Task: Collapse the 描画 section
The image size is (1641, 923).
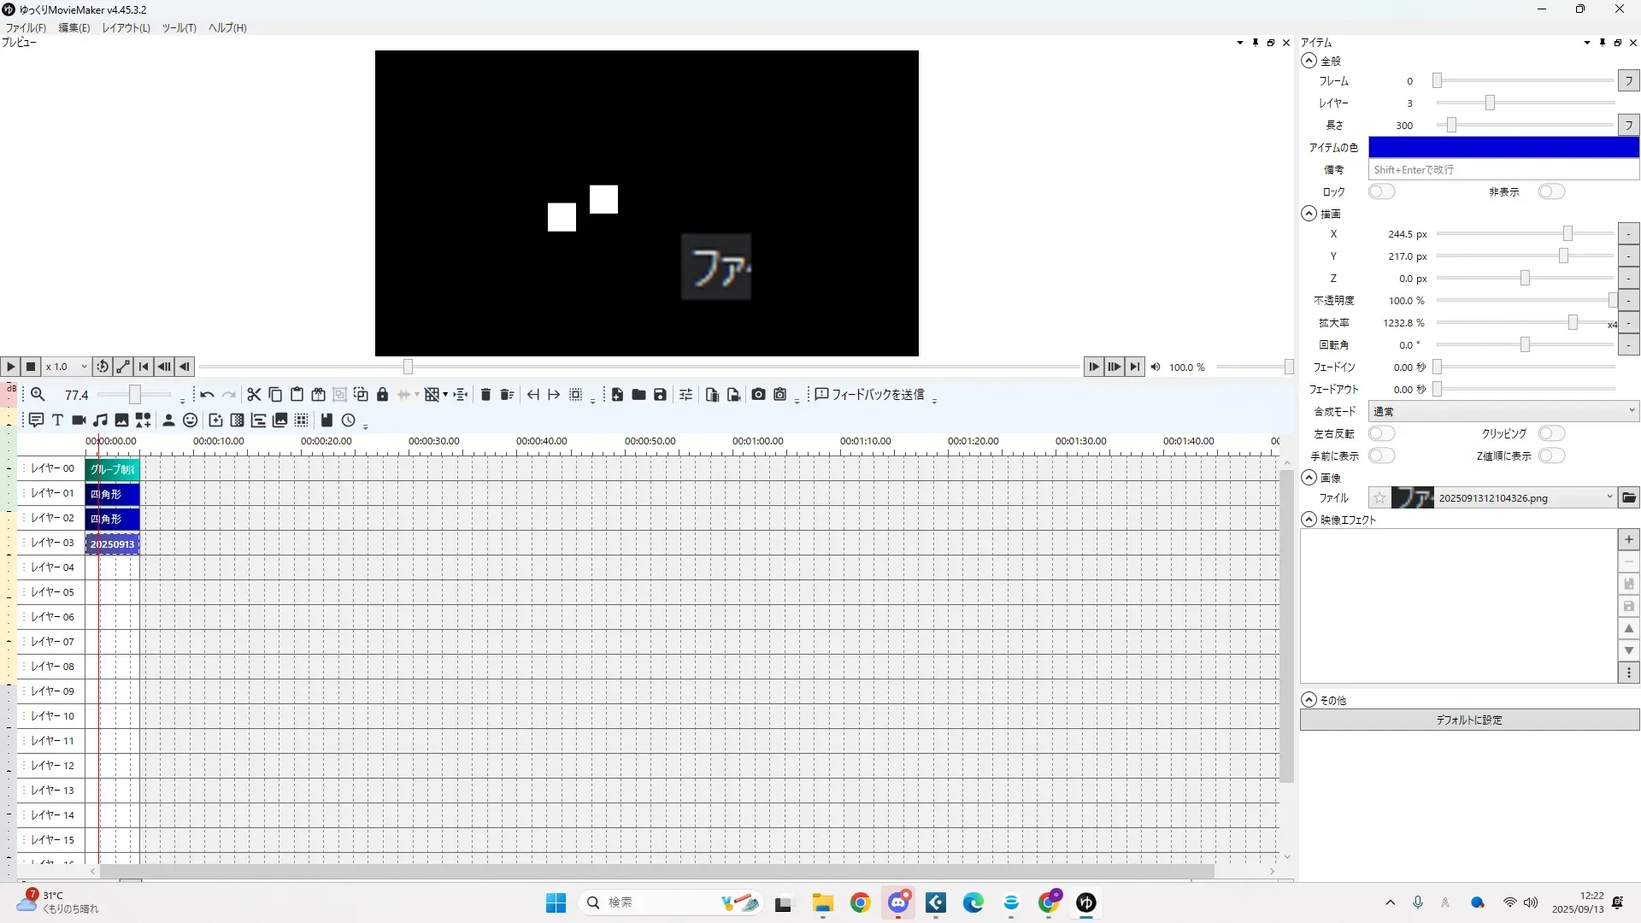Action: tap(1309, 214)
